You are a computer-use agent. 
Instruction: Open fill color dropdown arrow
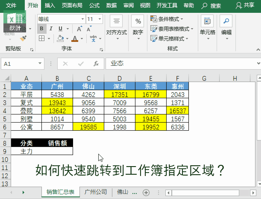pos(67,38)
